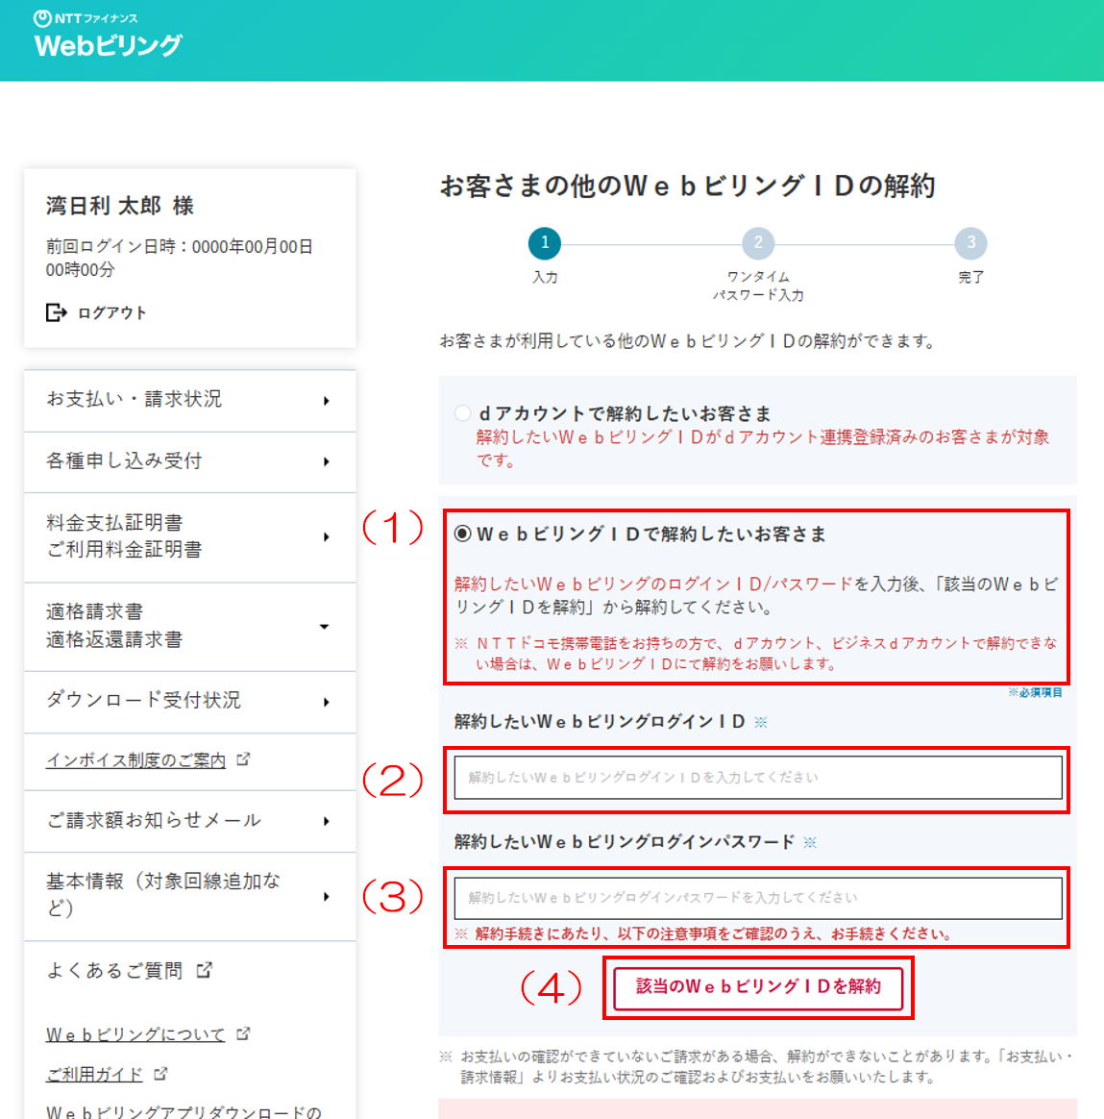Open 料金支払証明書 ご利用料金証明書 menu

point(189,536)
